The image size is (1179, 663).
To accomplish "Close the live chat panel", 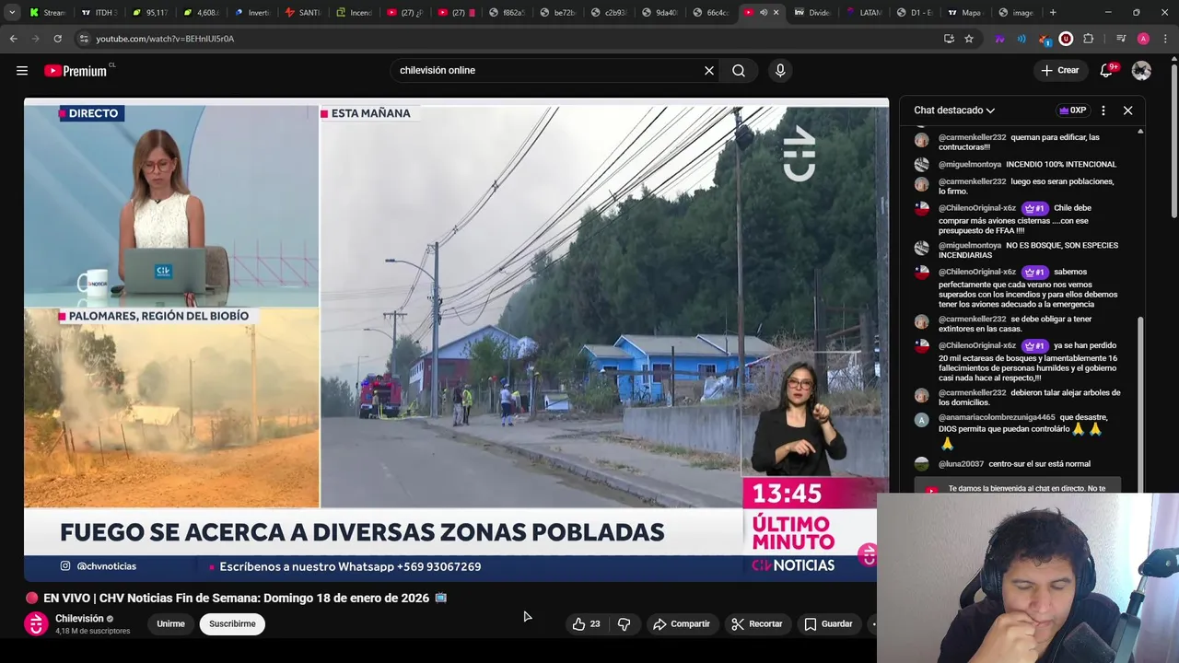I will pyautogui.click(x=1127, y=110).
